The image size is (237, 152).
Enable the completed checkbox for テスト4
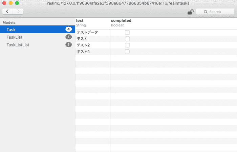(127, 52)
